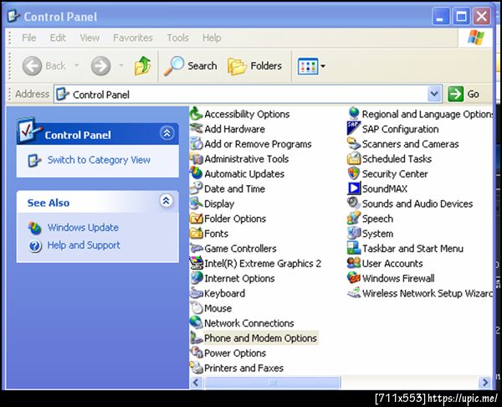Viewport: 502px width, 407px height.
Task: Open the Mouse icon
Action: click(196, 308)
